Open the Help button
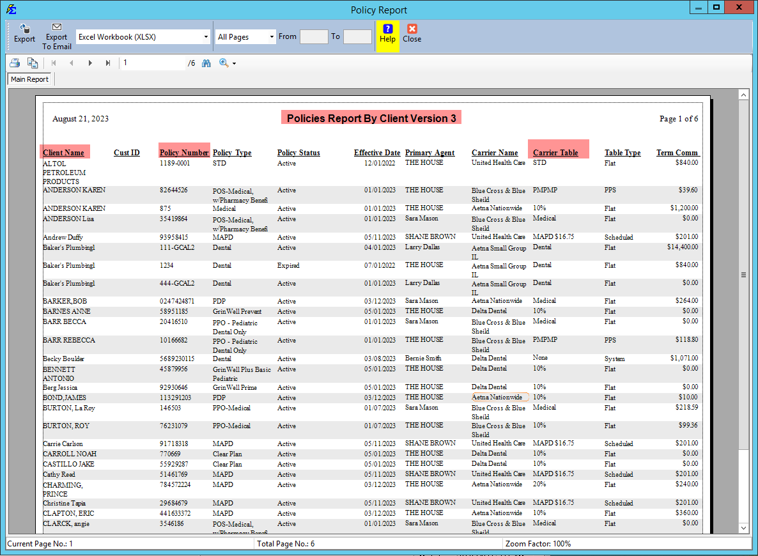This screenshot has width=758, height=556. [x=387, y=34]
